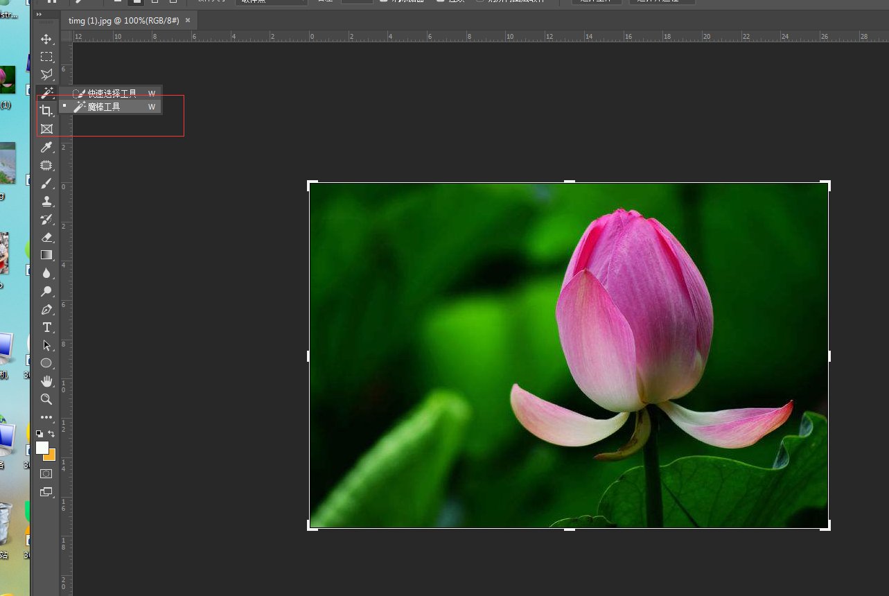Toggle Quick Mask mode

pos(46,474)
